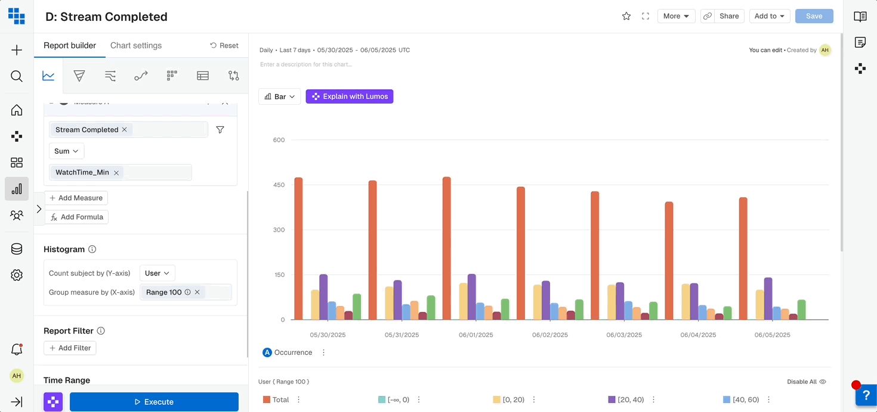The image size is (877, 412).
Task: Open the Bar chart type dropdown
Action: (280, 96)
